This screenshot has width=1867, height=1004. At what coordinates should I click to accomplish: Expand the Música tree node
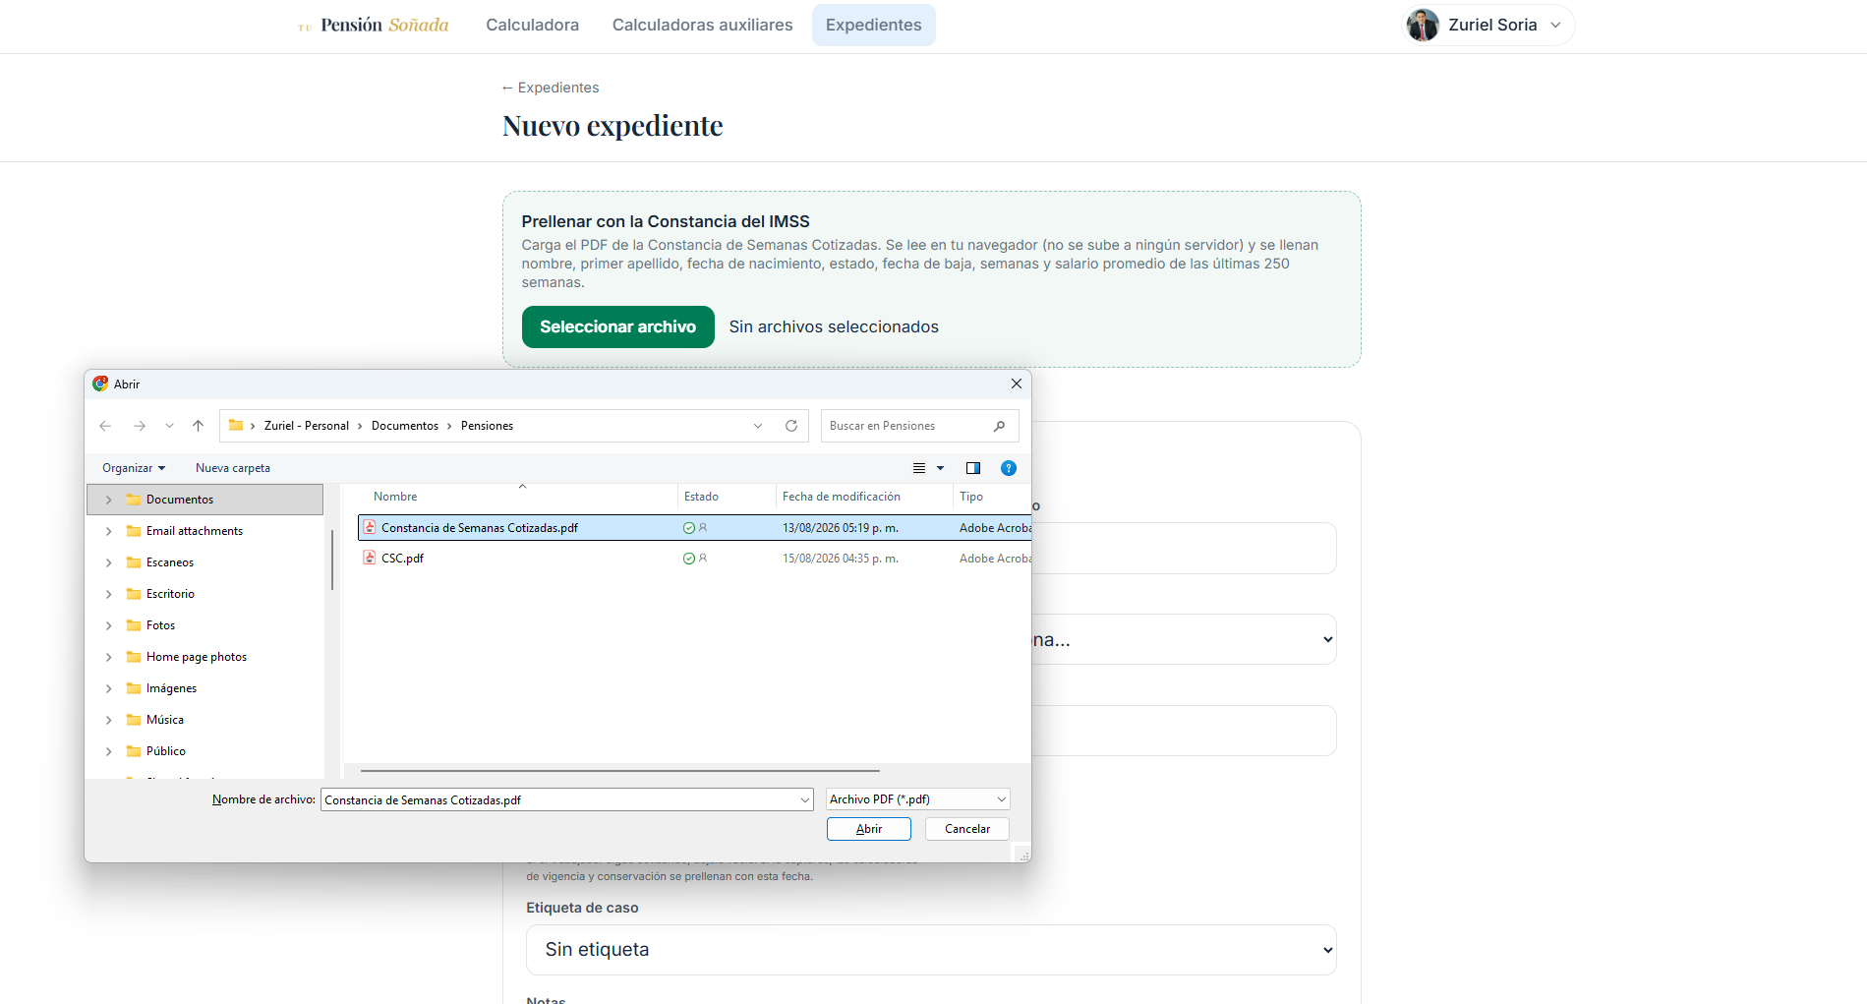[108, 720]
